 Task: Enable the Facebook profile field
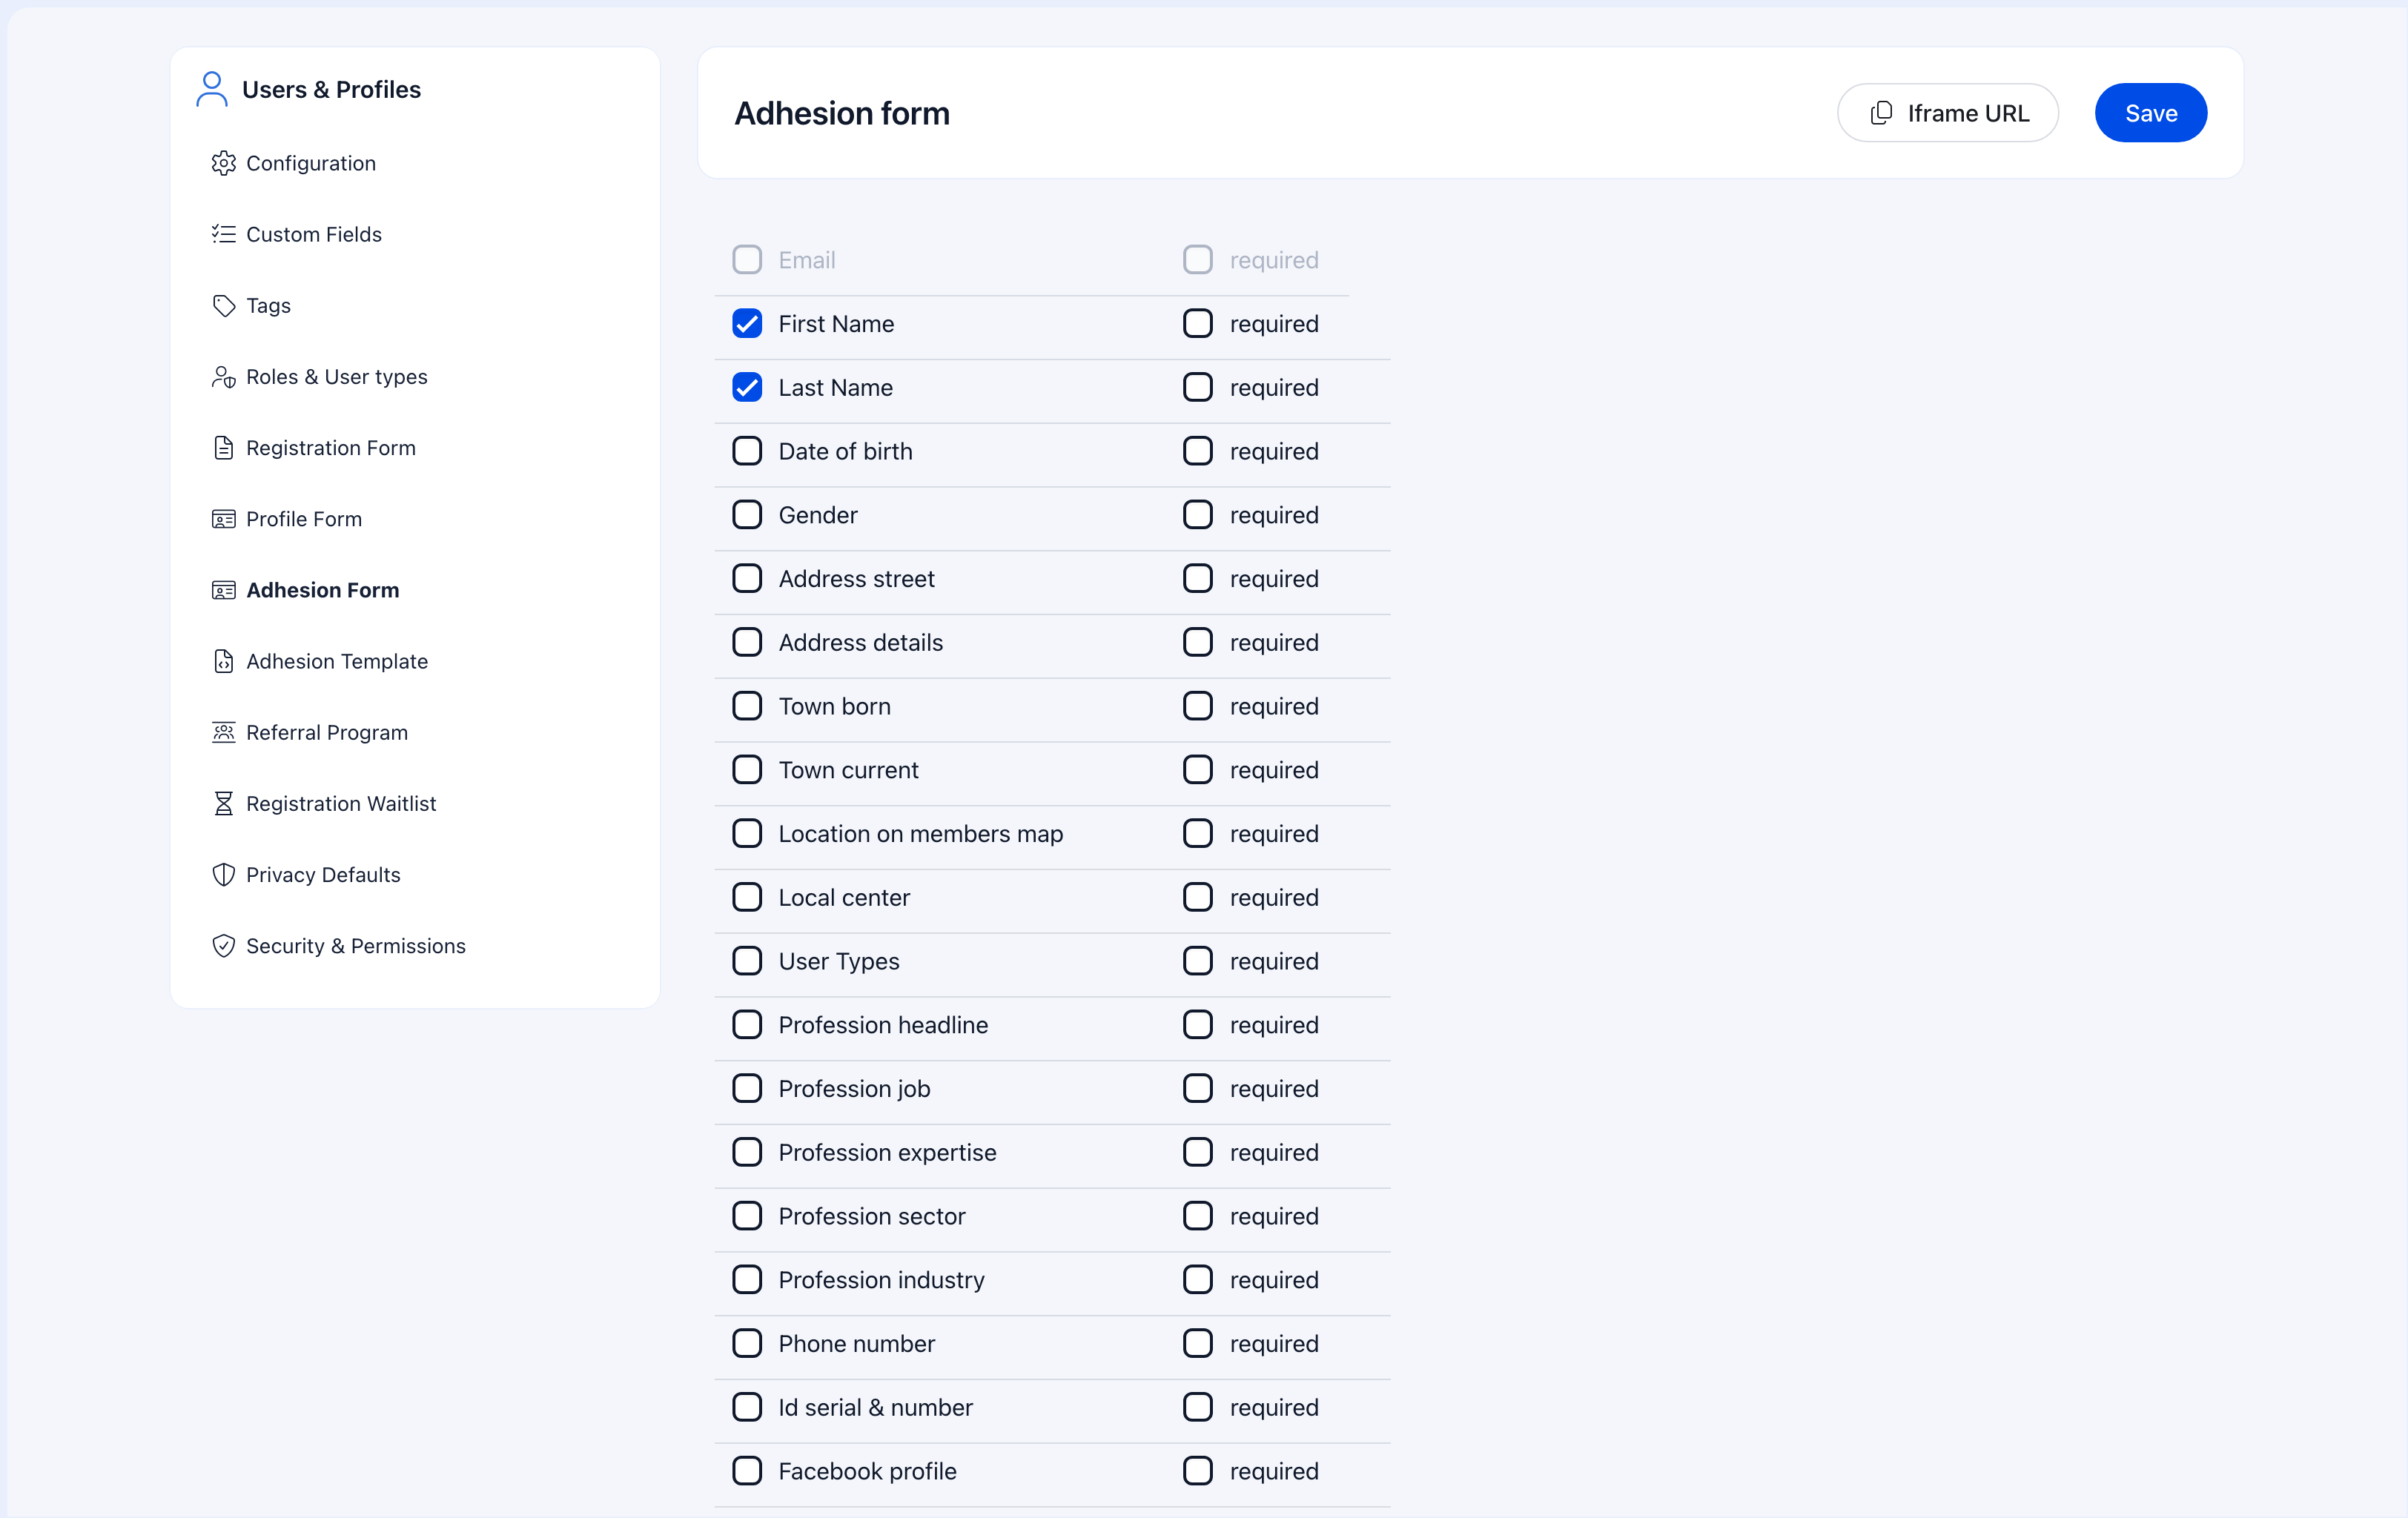point(747,1471)
